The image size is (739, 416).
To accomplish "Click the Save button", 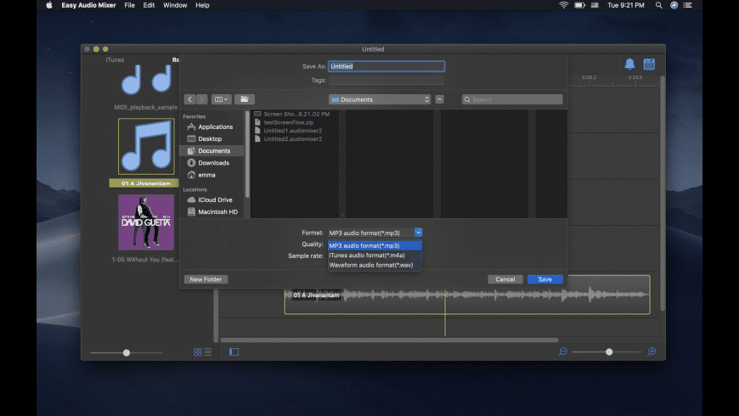I will click(544, 279).
